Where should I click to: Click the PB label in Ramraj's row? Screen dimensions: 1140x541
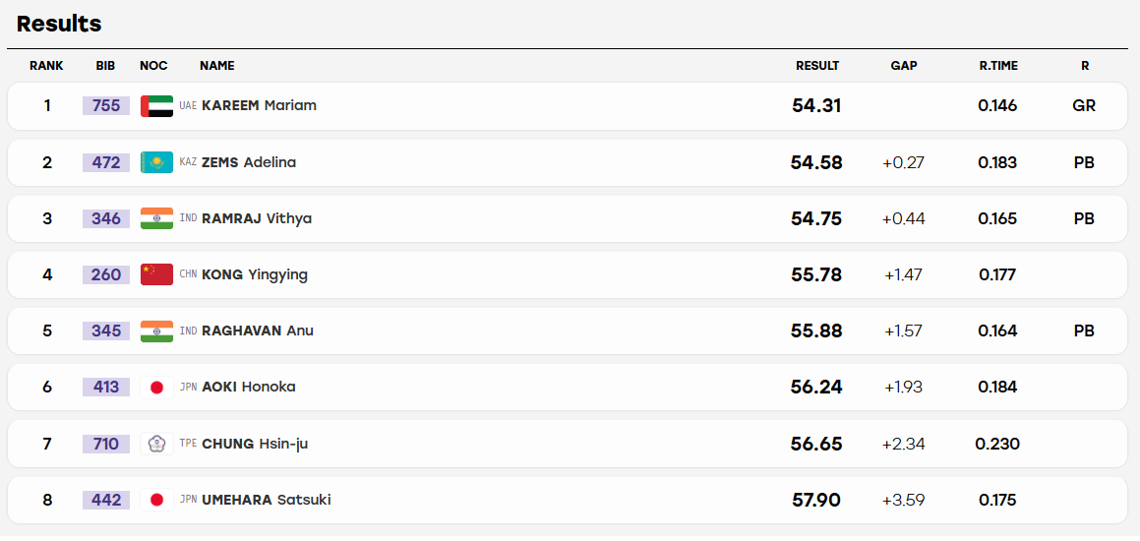1084,218
